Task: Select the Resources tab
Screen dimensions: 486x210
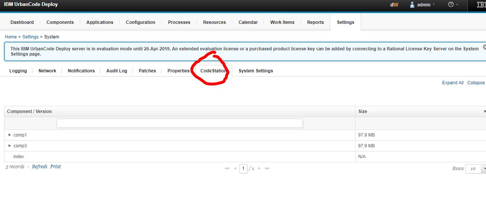Action: coord(214,22)
